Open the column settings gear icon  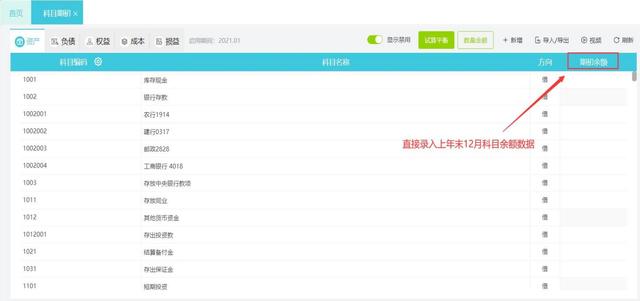[98, 62]
